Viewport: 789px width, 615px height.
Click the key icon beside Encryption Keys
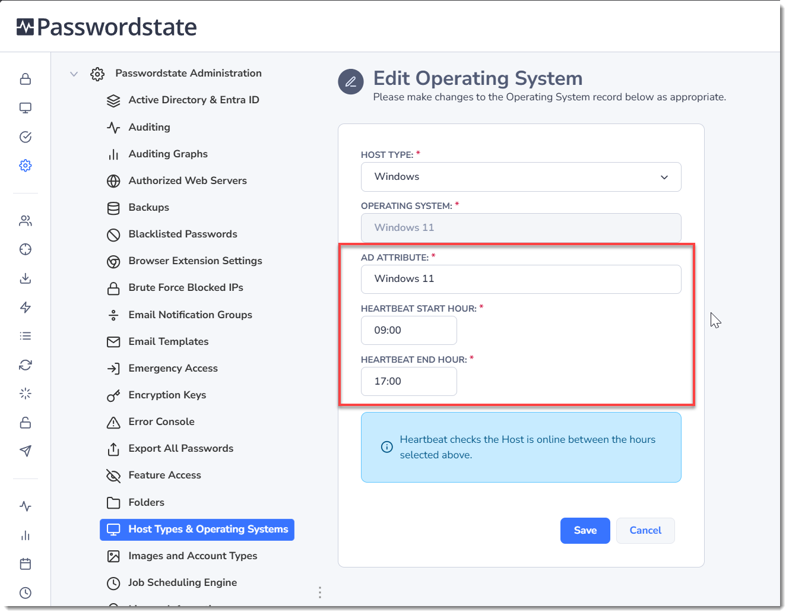click(x=113, y=395)
